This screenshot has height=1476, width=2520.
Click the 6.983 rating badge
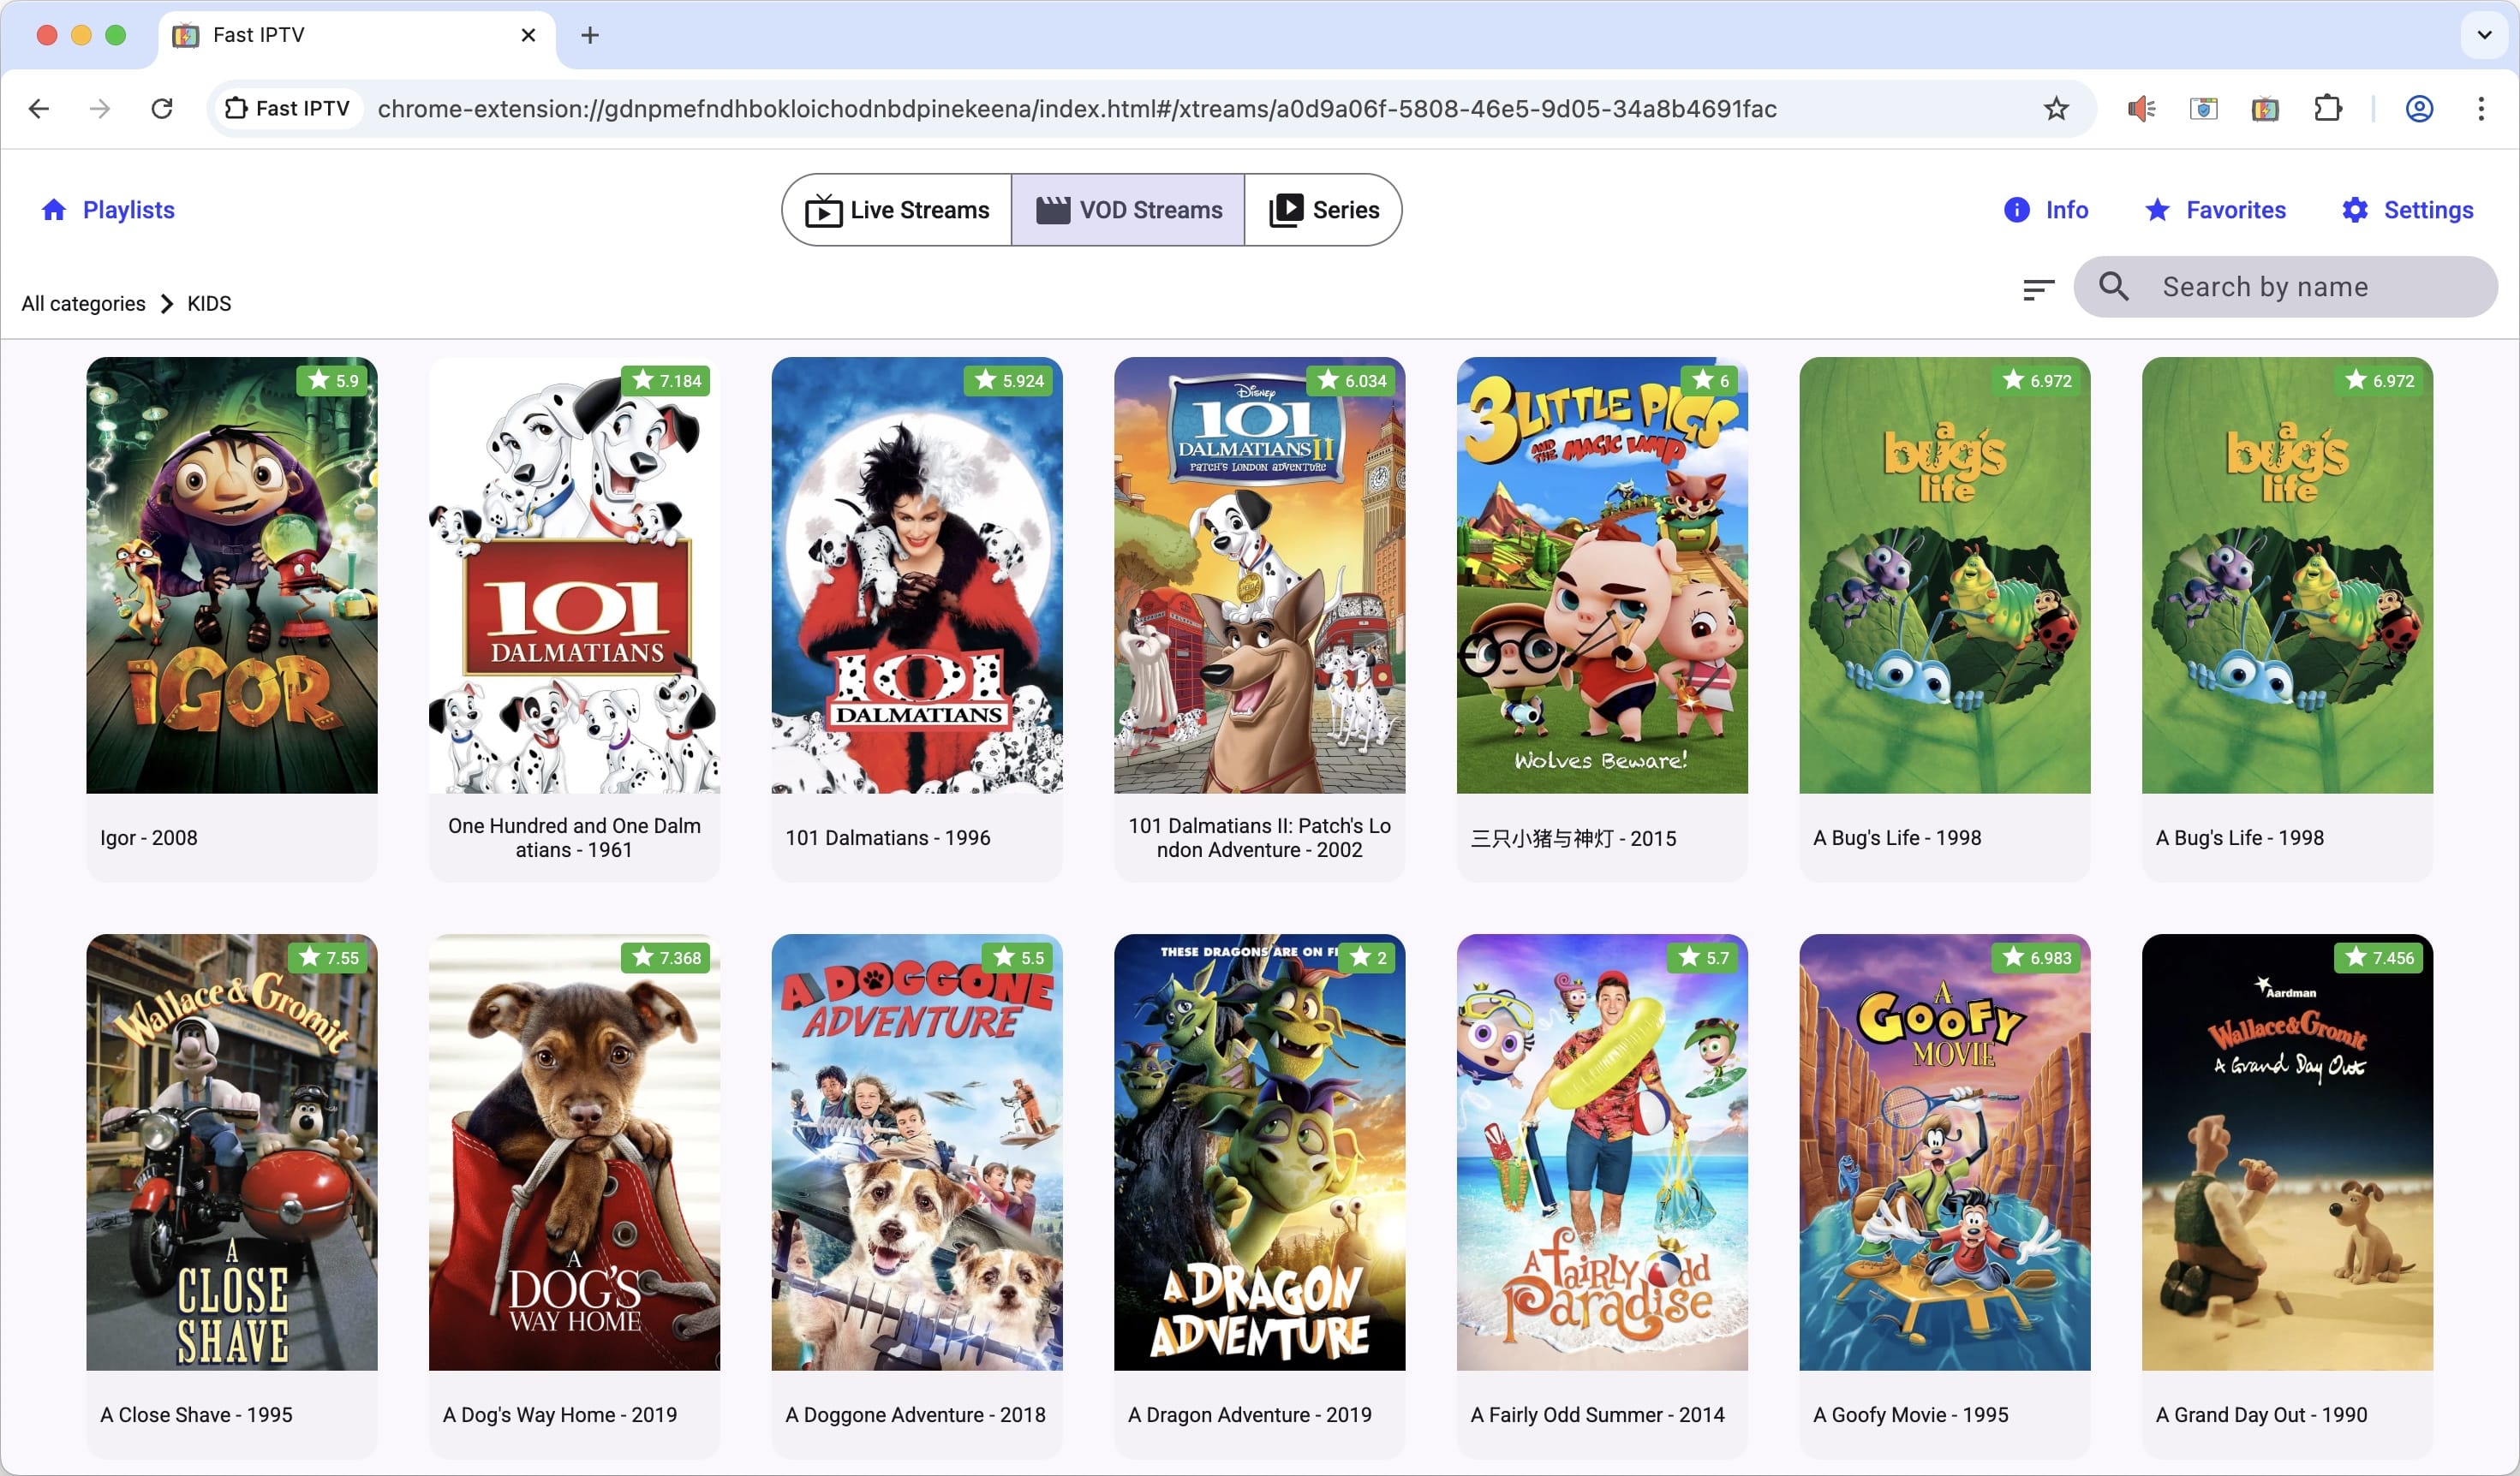click(2036, 957)
